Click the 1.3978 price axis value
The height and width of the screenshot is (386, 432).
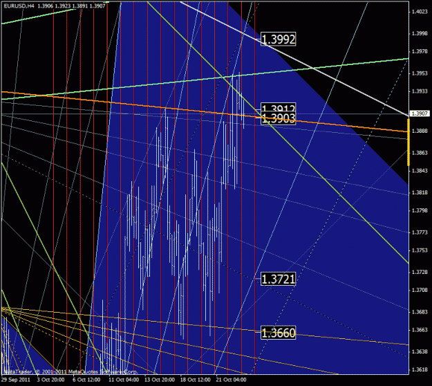(420, 52)
